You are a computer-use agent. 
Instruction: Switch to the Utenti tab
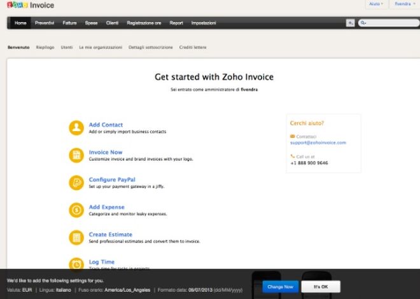tap(67, 47)
